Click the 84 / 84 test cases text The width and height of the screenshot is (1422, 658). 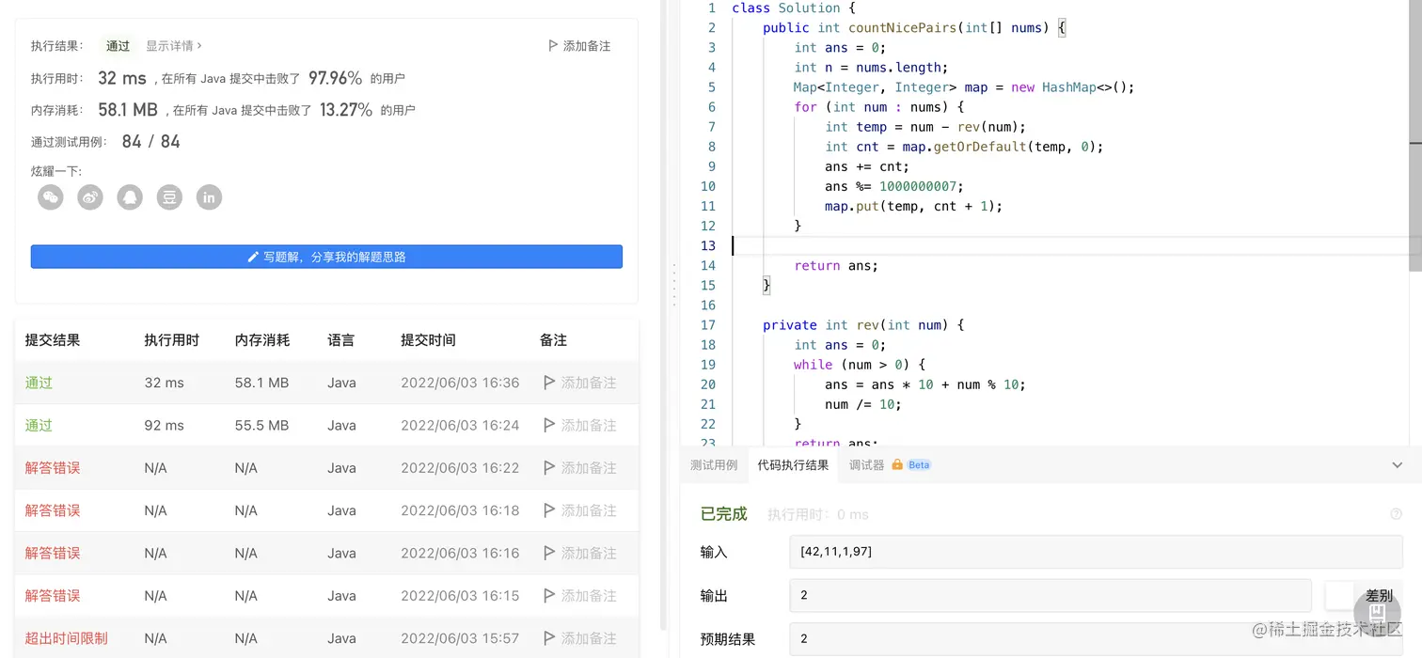click(150, 142)
